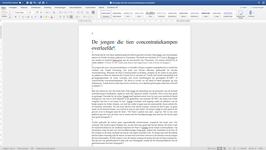Click the yellow text highlight color button

[46, 17]
